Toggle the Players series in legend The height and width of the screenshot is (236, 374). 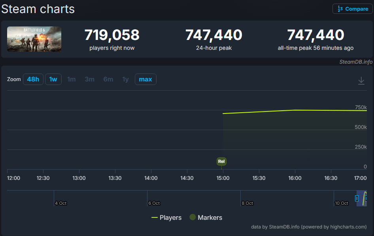click(166, 217)
